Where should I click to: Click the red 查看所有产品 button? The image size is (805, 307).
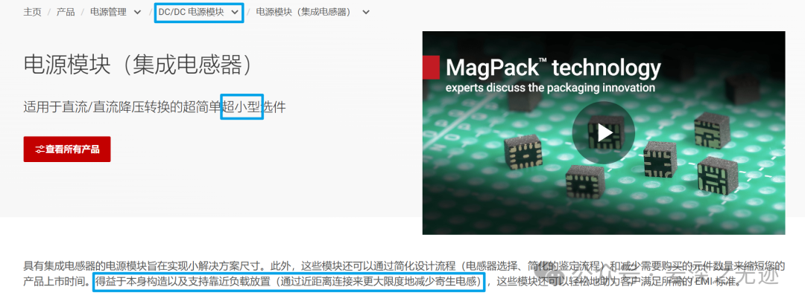67,149
